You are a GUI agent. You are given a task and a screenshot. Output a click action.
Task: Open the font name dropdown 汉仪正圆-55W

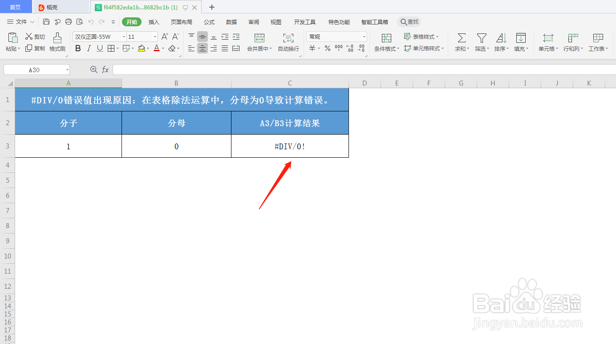point(124,37)
